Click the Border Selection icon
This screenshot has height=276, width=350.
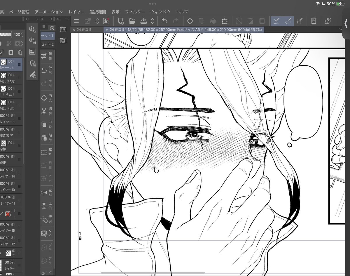point(262,21)
